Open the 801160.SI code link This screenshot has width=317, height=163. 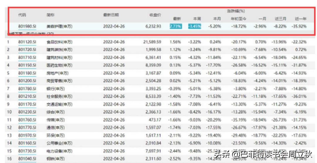pyautogui.click(x=27, y=143)
